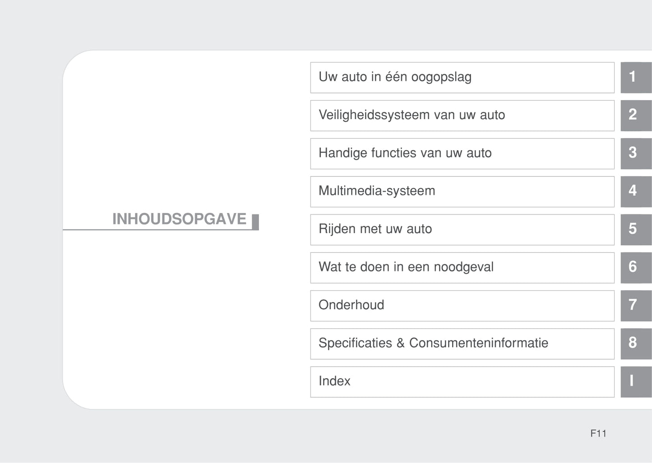652x463 pixels.
Task: Click the F11 page number
Action: pyautogui.click(x=598, y=434)
